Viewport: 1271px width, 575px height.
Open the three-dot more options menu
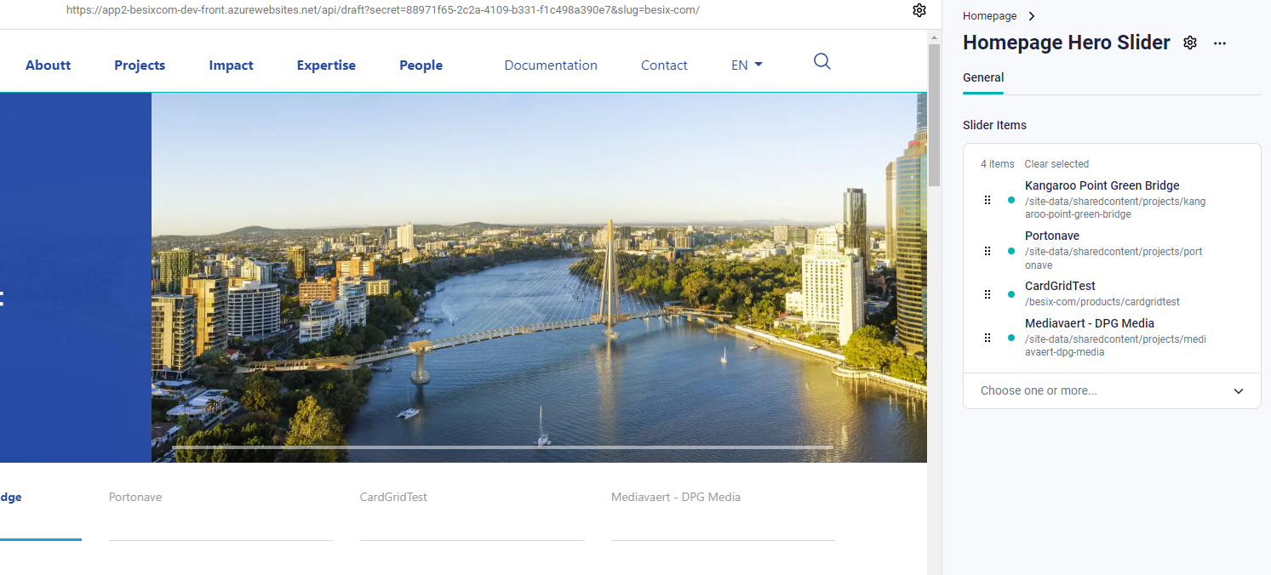[1220, 43]
